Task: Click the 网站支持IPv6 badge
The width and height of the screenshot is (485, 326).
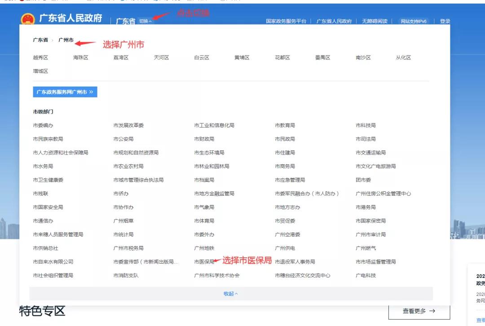Action: pyautogui.click(x=413, y=21)
